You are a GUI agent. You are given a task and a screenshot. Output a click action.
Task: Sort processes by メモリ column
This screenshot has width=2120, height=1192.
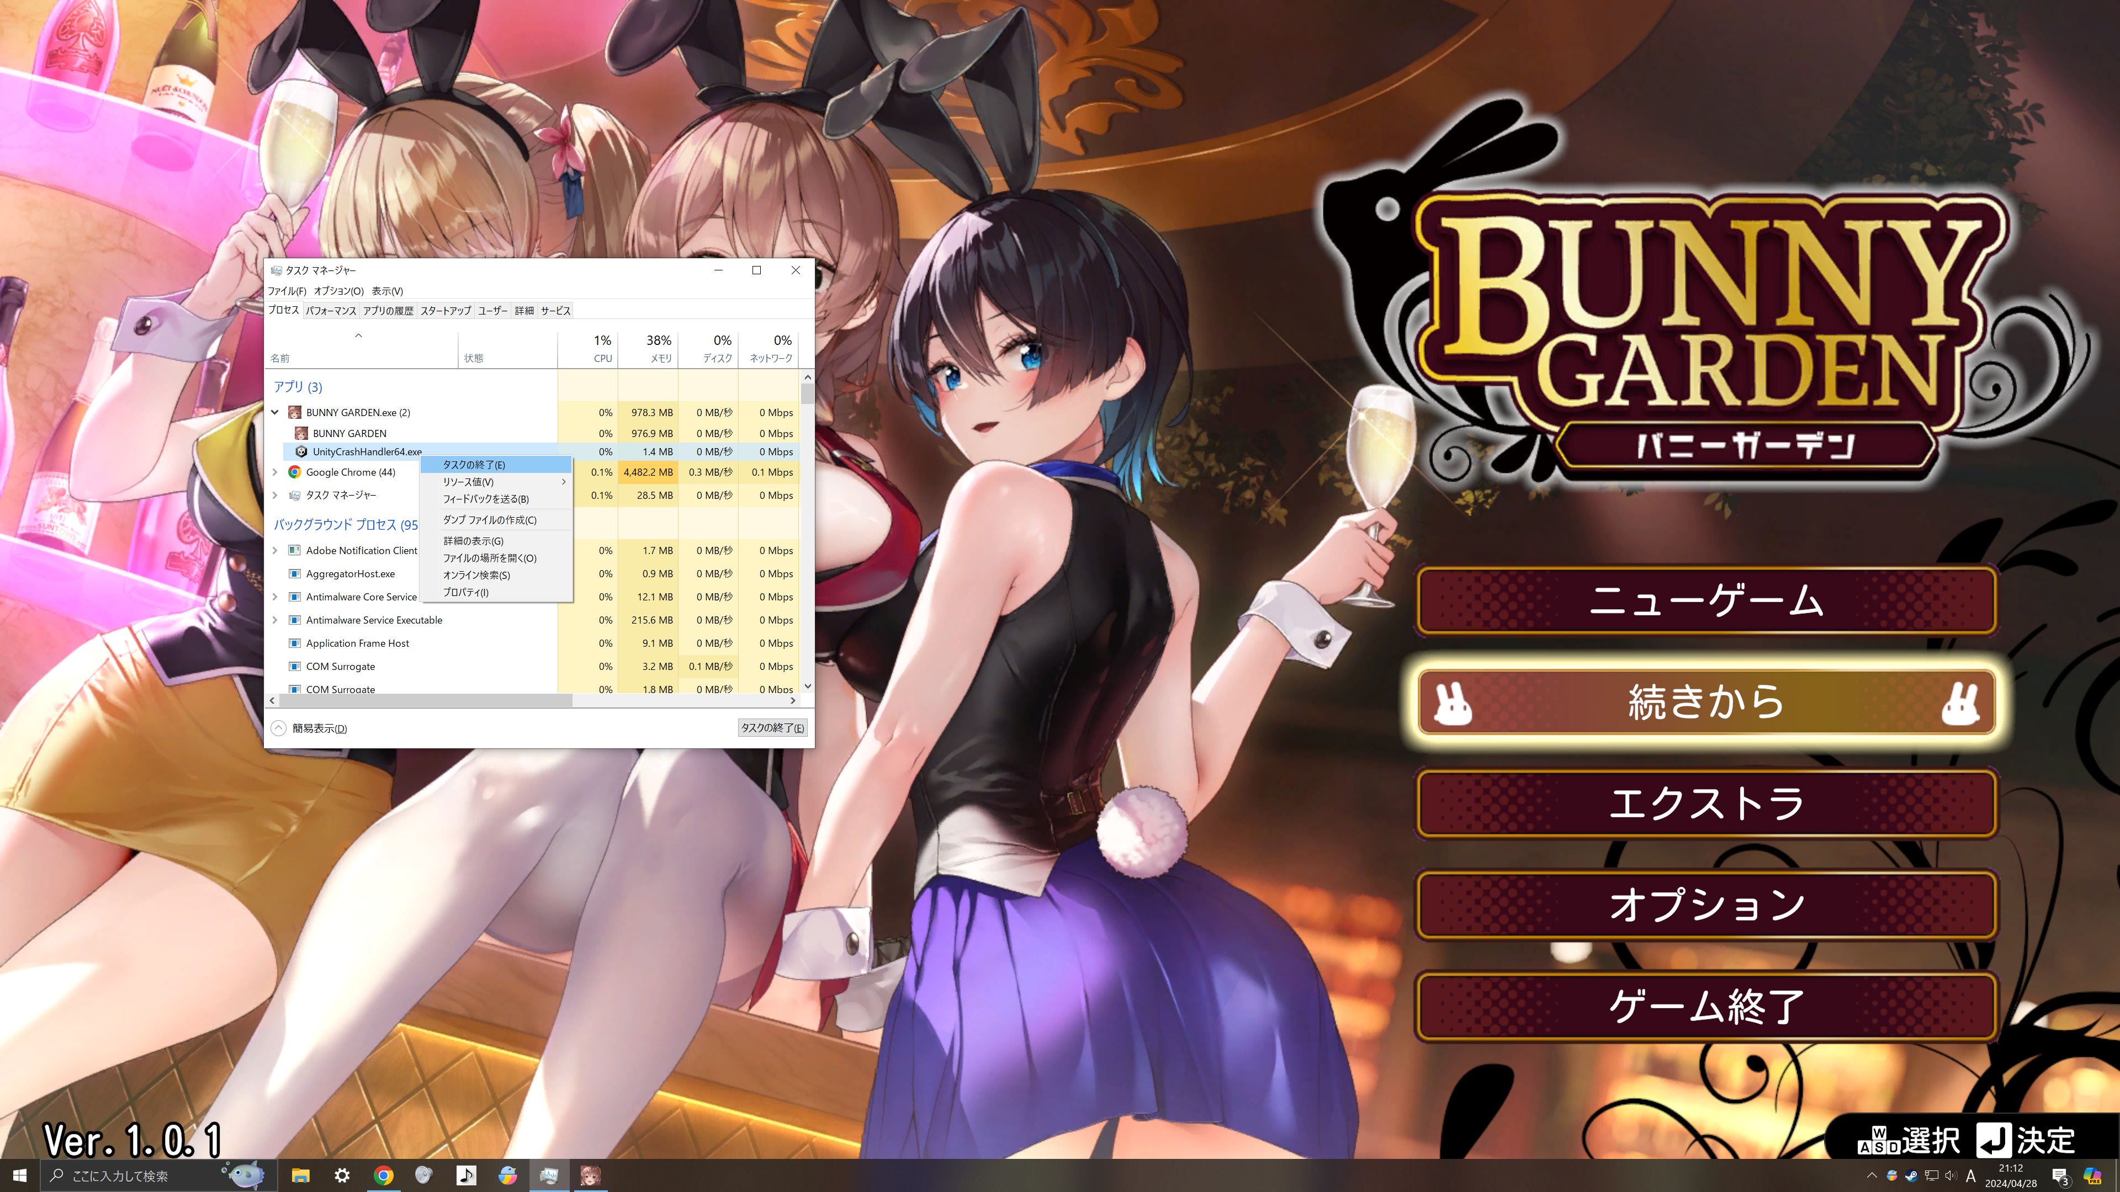pos(648,349)
